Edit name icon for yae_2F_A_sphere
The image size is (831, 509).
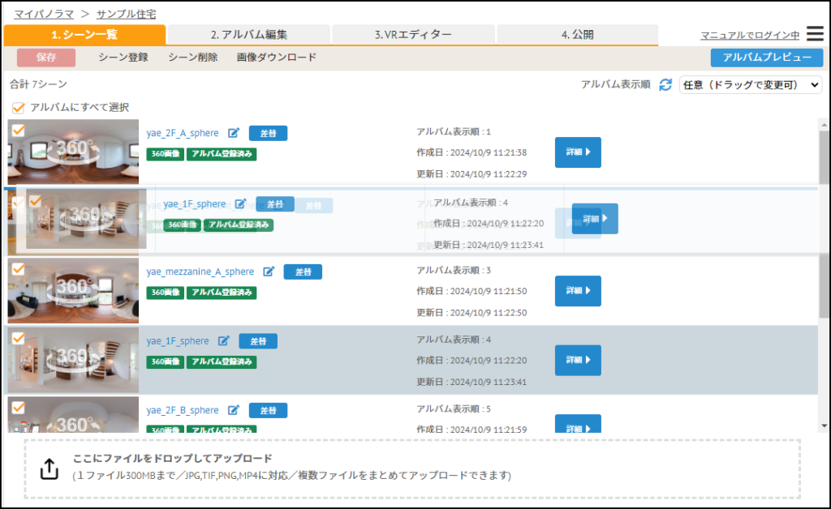click(x=234, y=133)
